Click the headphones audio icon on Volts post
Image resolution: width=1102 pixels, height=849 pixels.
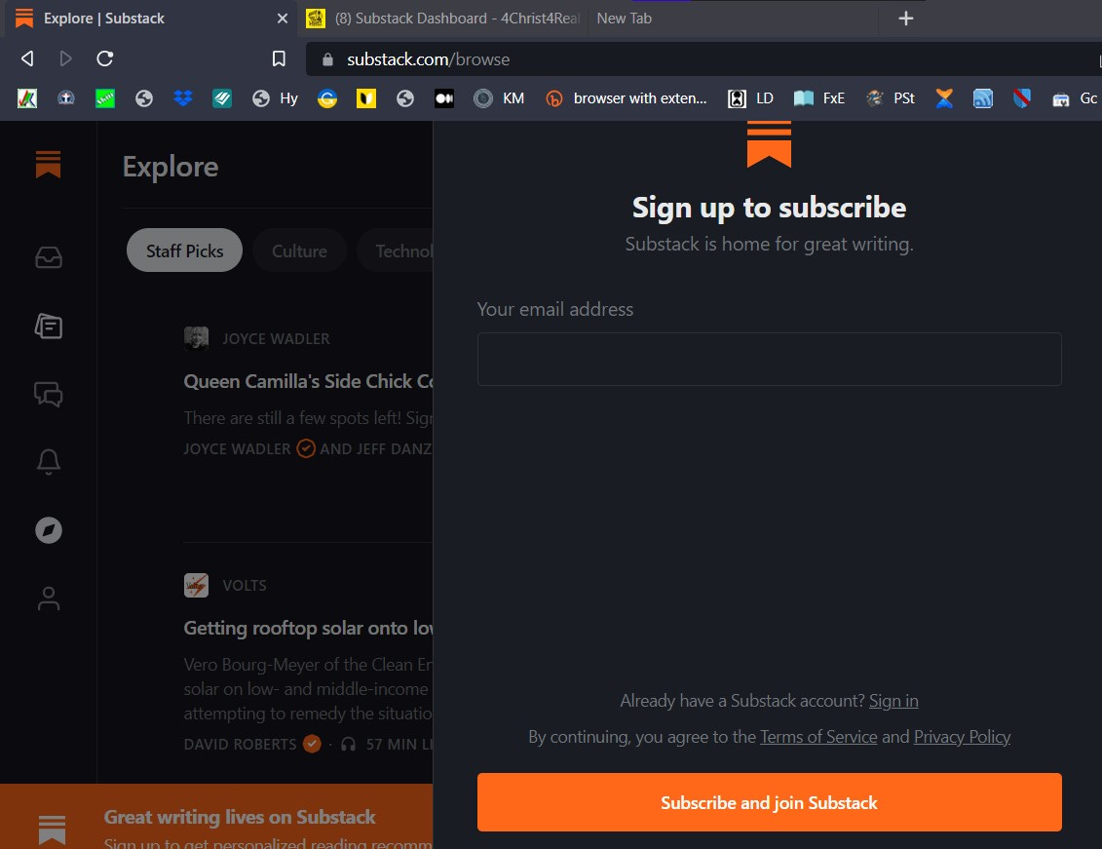pos(348,745)
